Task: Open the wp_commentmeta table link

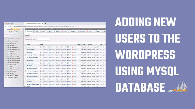Action: click(32, 47)
